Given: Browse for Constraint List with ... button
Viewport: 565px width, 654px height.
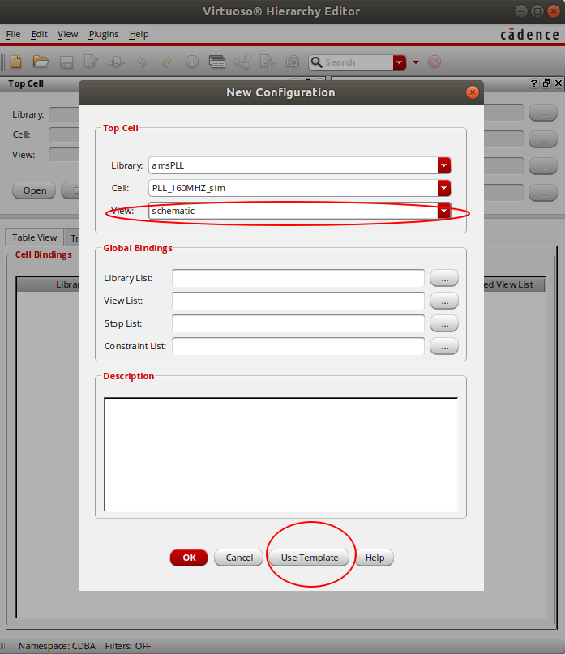Looking at the screenshot, I should pyautogui.click(x=444, y=346).
